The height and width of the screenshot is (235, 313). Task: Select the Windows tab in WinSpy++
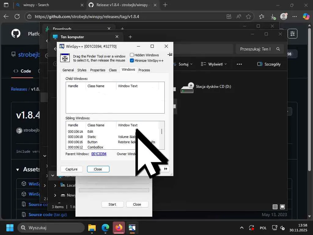[128, 69]
